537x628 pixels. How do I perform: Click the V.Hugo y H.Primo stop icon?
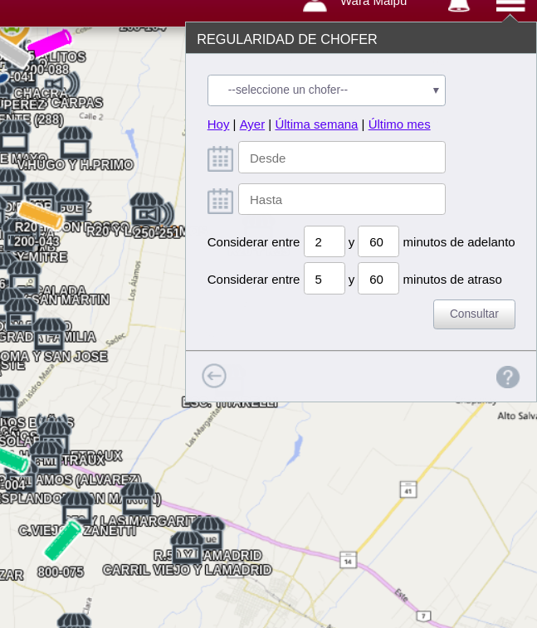(75, 142)
